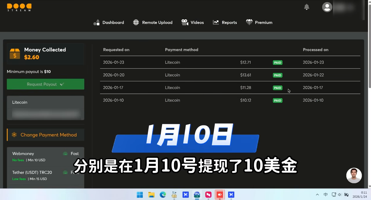Image resolution: width=371 pixels, height=200 pixels.
Task: Open the taskbar clock and date
Action: pyautogui.click(x=360, y=195)
